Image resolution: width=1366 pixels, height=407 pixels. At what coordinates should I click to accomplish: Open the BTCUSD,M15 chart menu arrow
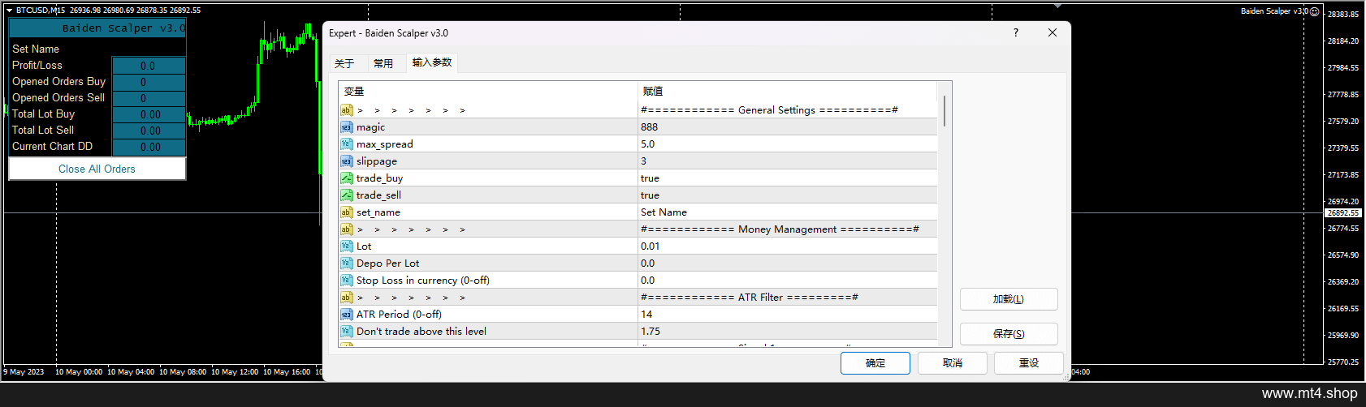click(9, 11)
